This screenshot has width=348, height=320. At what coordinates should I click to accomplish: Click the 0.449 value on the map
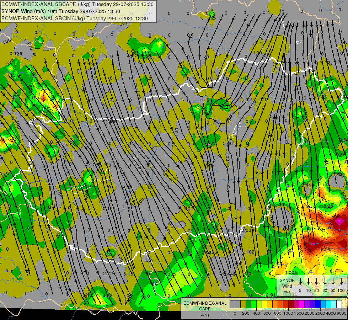[x=308, y=185]
